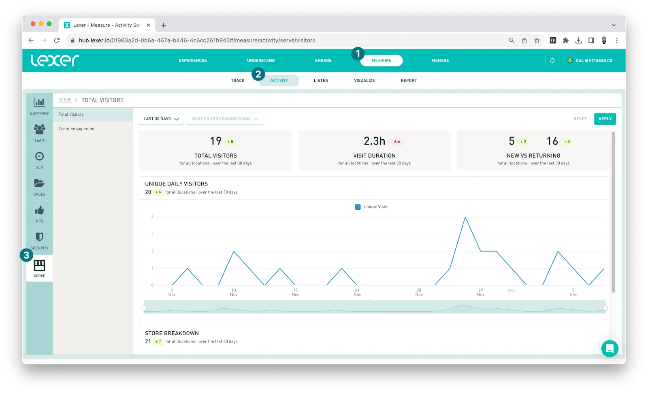This screenshot has height=394, width=648.
Task: Reload the browser page
Action: click(x=57, y=40)
